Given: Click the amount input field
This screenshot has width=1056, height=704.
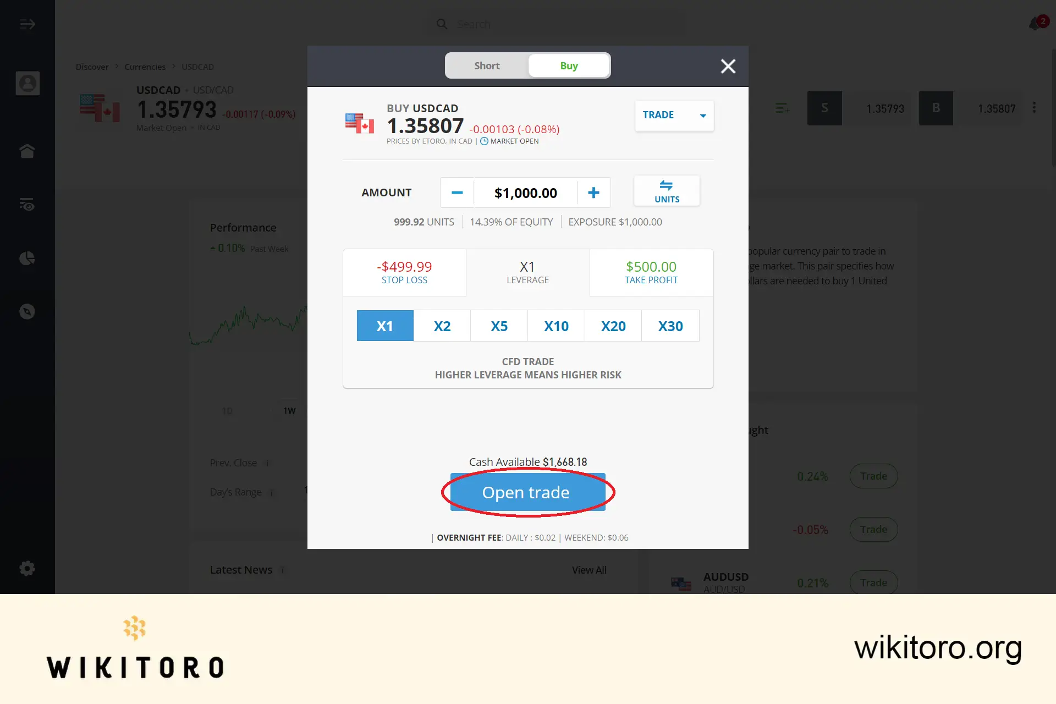Looking at the screenshot, I should (525, 192).
